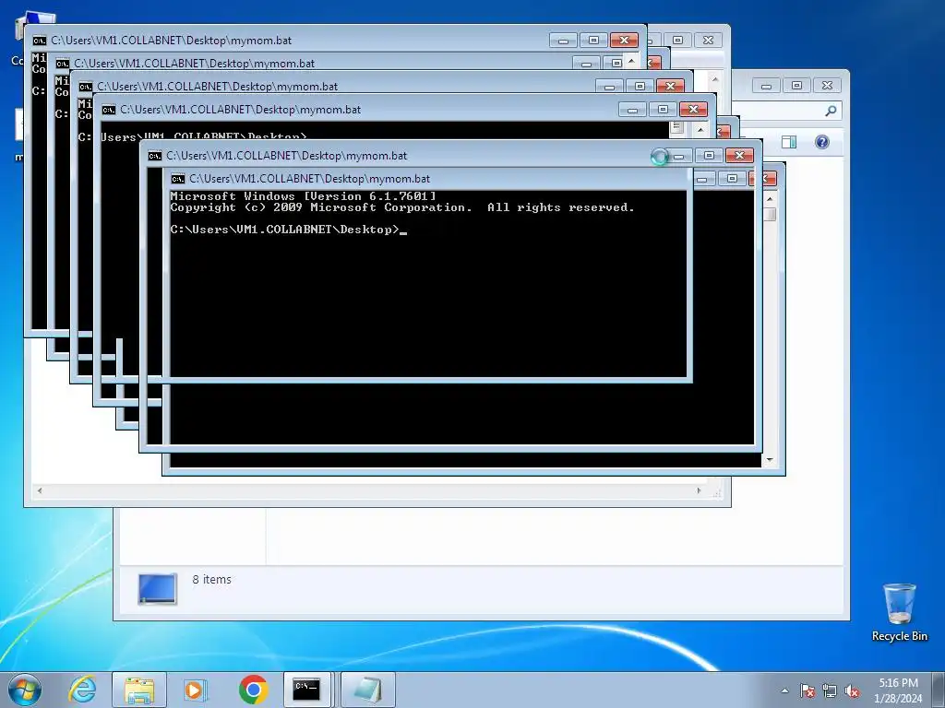
Task: Click the prompt line in the frontmost cmd window
Action: [289, 230]
